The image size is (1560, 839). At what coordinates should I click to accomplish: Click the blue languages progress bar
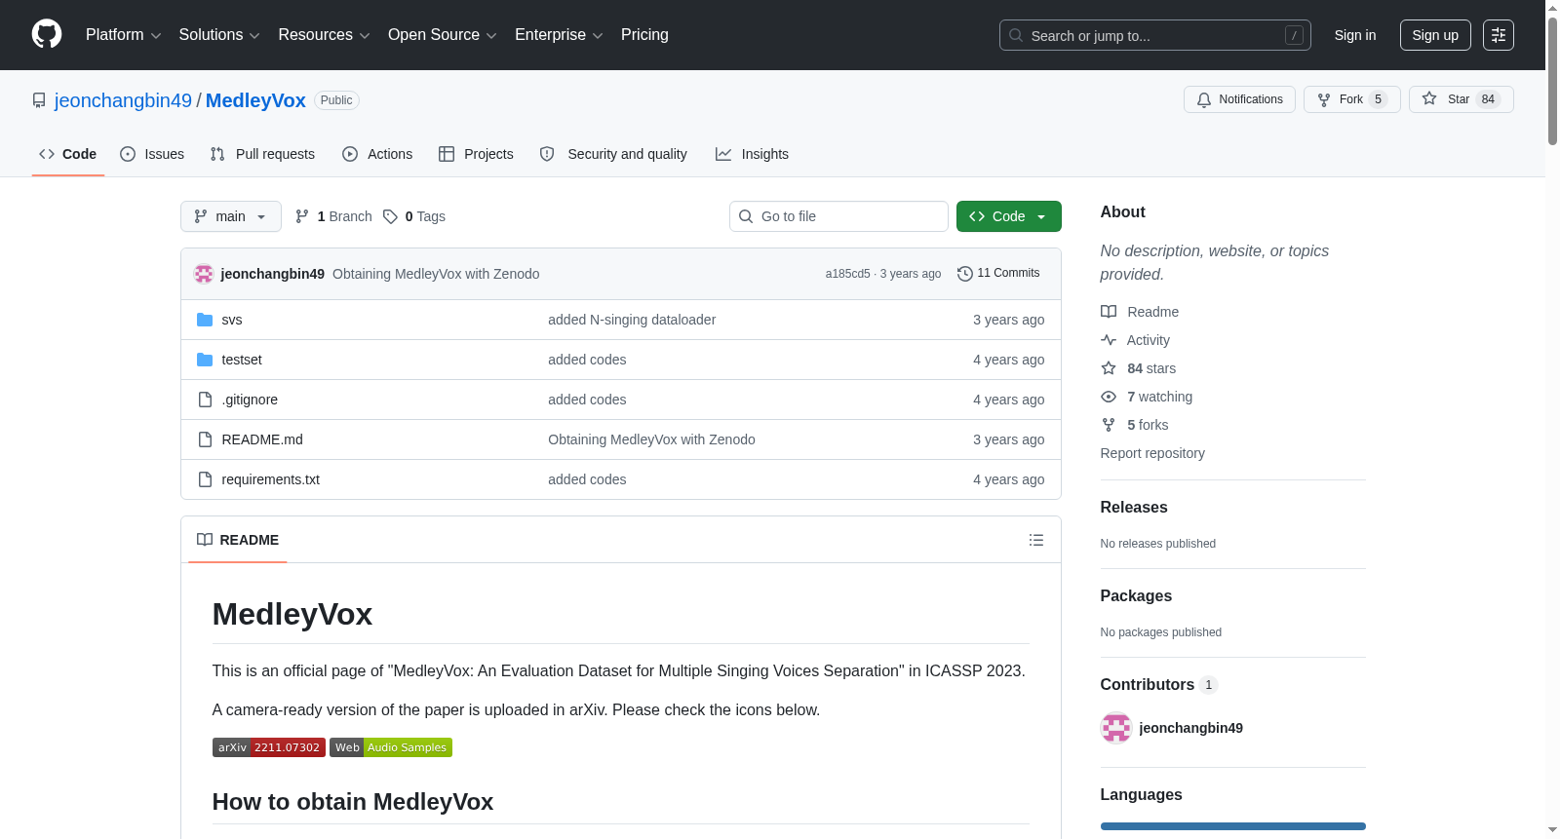(x=1233, y=826)
